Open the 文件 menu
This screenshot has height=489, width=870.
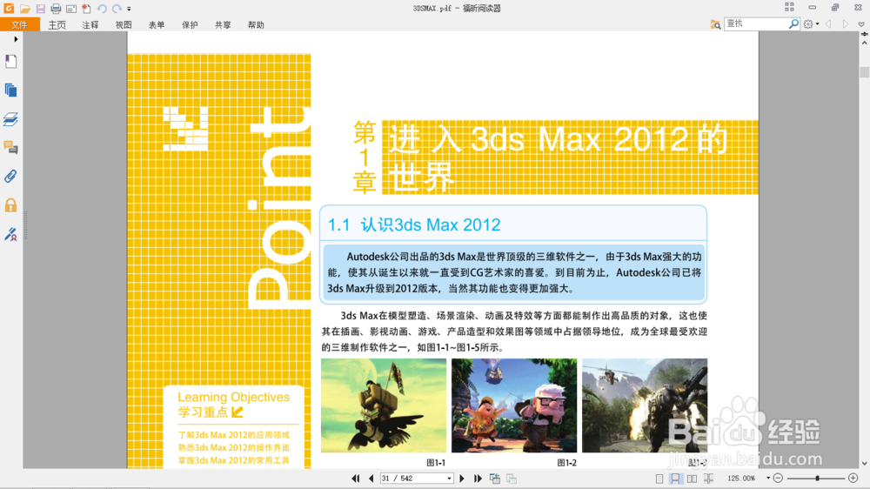pos(19,24)
